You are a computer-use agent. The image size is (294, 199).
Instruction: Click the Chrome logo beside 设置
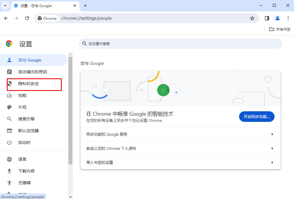pyautogui.click(x=9, y=44)
